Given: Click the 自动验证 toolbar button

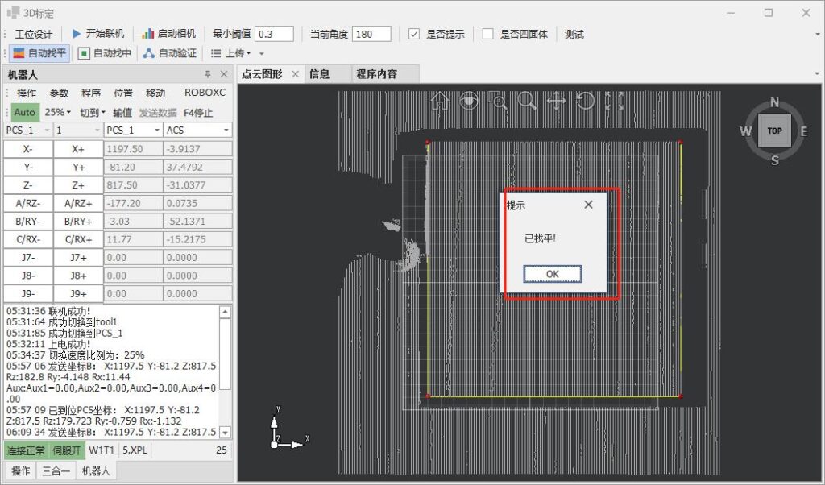Looking at the screenshot, I should point(169,53).
